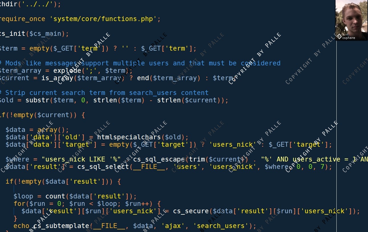The image size is (368, 232).
Task: Click the explode function name
Action: tap(67, 71)
